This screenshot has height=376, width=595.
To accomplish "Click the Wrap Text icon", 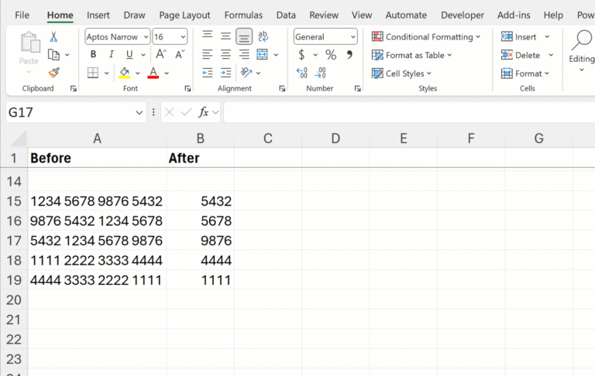I will pyautogui.click(x=263, y=36).
